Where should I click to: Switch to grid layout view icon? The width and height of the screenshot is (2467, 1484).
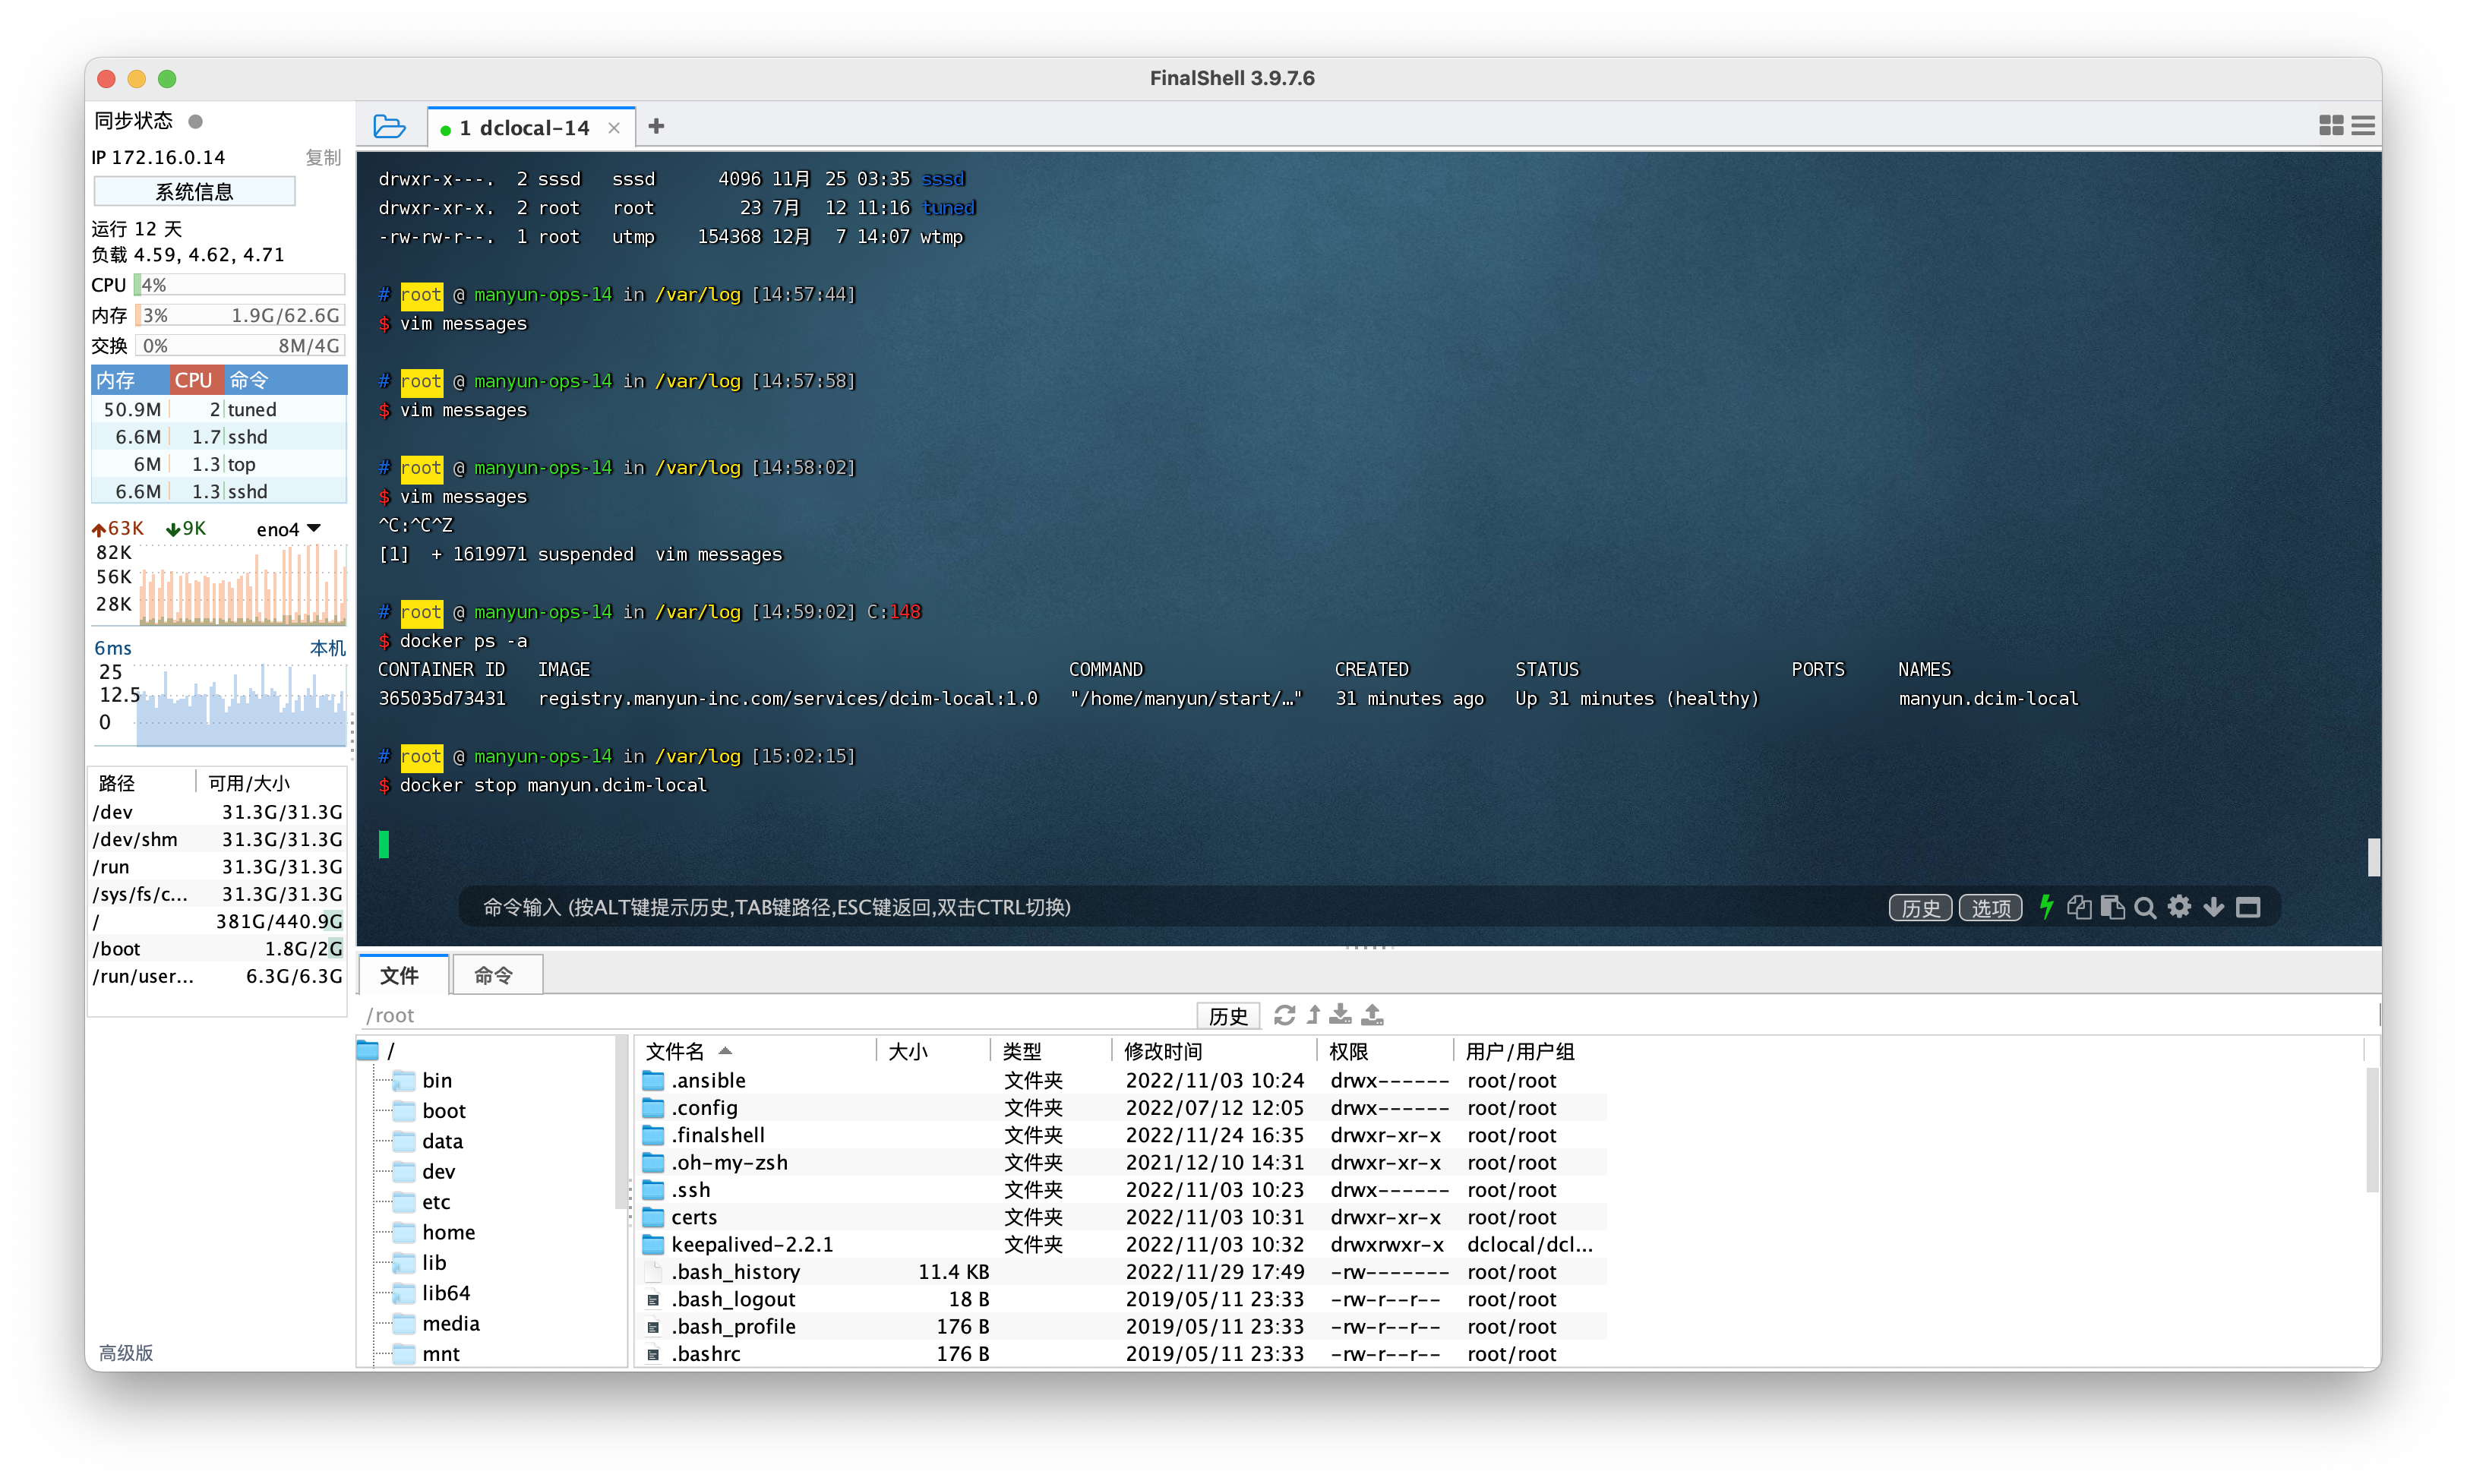(2330, 126)
